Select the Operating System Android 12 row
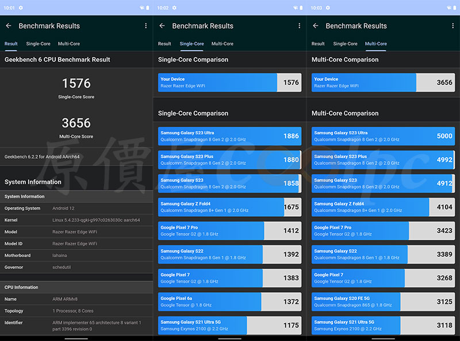This screenshot has width=460, height=341. pos(76,208)
